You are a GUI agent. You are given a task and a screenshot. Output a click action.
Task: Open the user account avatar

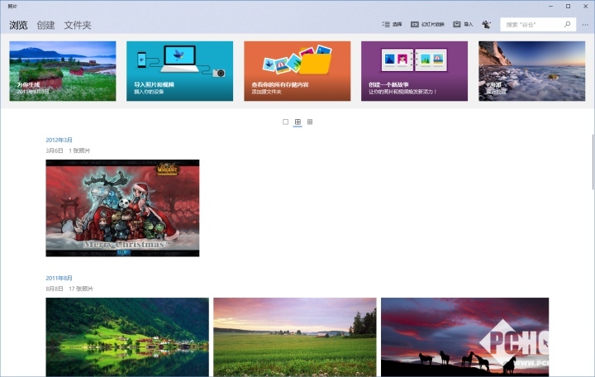(x=486, y=25)
